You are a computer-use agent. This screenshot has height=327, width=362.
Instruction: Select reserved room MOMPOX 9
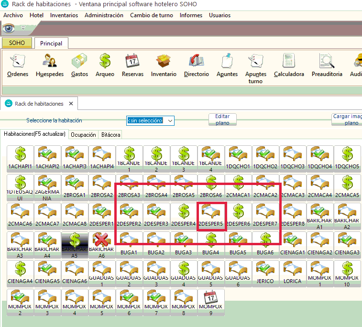pos(211,301)
